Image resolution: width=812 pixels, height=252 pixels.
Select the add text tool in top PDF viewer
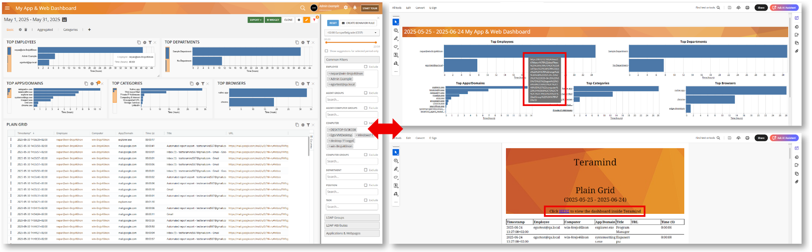pos(396,55)
